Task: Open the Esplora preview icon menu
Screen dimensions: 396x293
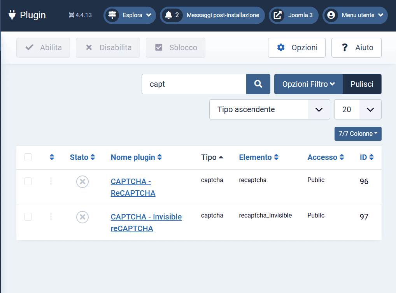Action: (112, 15)
